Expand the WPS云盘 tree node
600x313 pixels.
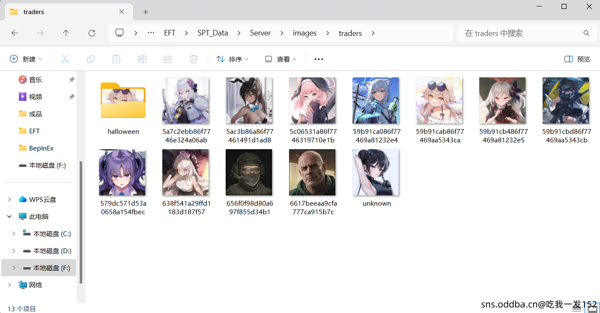coord(9,199)
